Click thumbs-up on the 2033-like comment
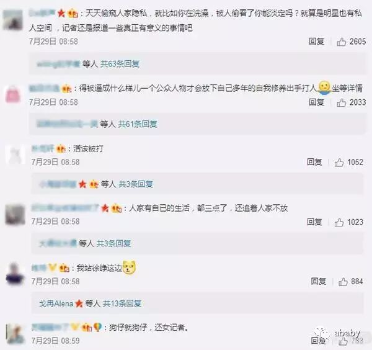The image size is (372, 350). [341, 102]
